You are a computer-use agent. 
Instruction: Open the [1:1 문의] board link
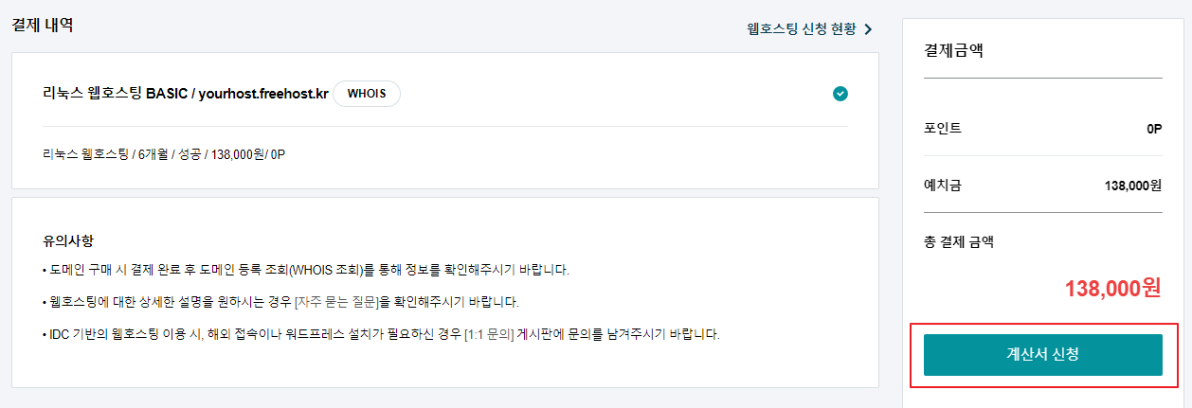(x=489, y=335)
